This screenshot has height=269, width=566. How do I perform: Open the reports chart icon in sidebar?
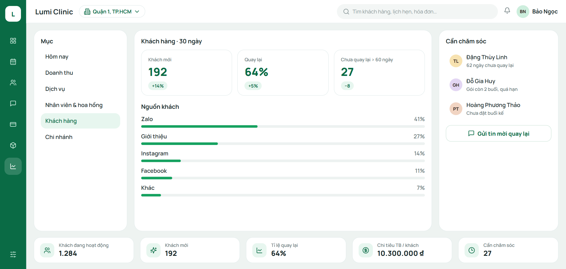point(13,166)
